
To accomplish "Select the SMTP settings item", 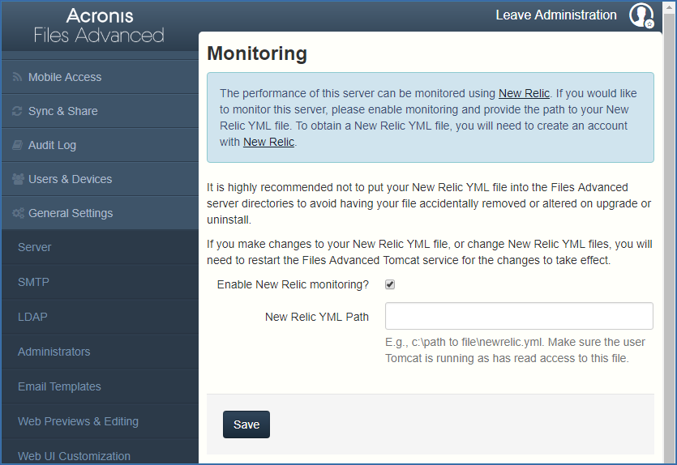I will point(101,282).
